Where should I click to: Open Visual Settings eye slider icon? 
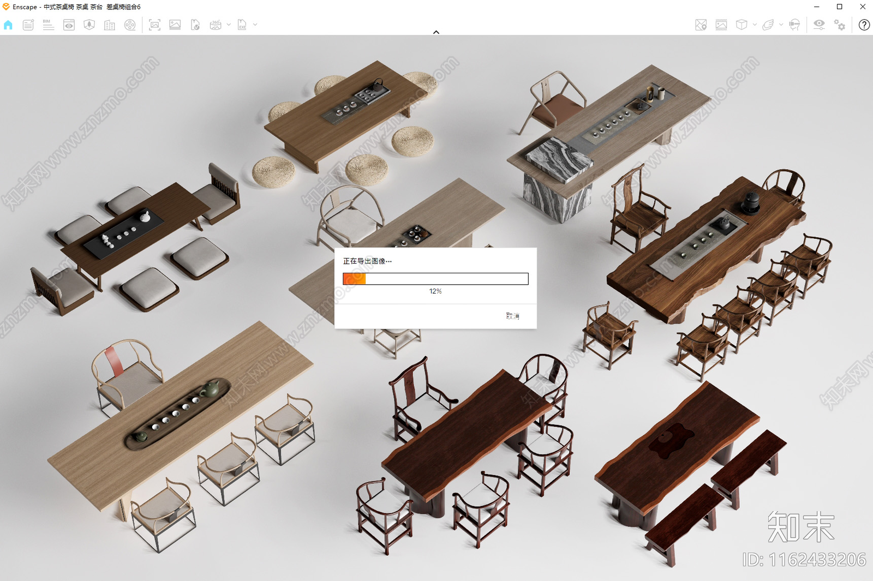coord(819,25)
